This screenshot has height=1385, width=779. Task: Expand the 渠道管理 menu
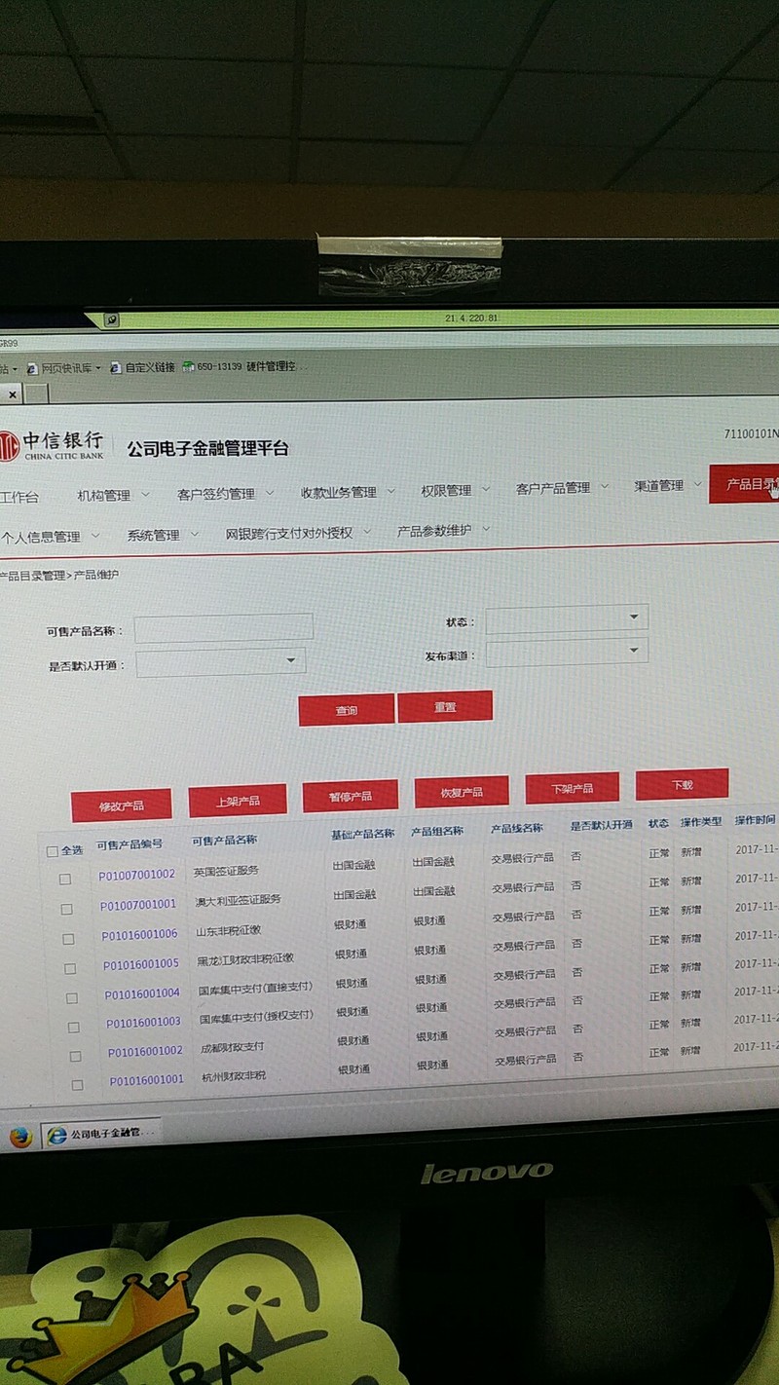[667, 485]
